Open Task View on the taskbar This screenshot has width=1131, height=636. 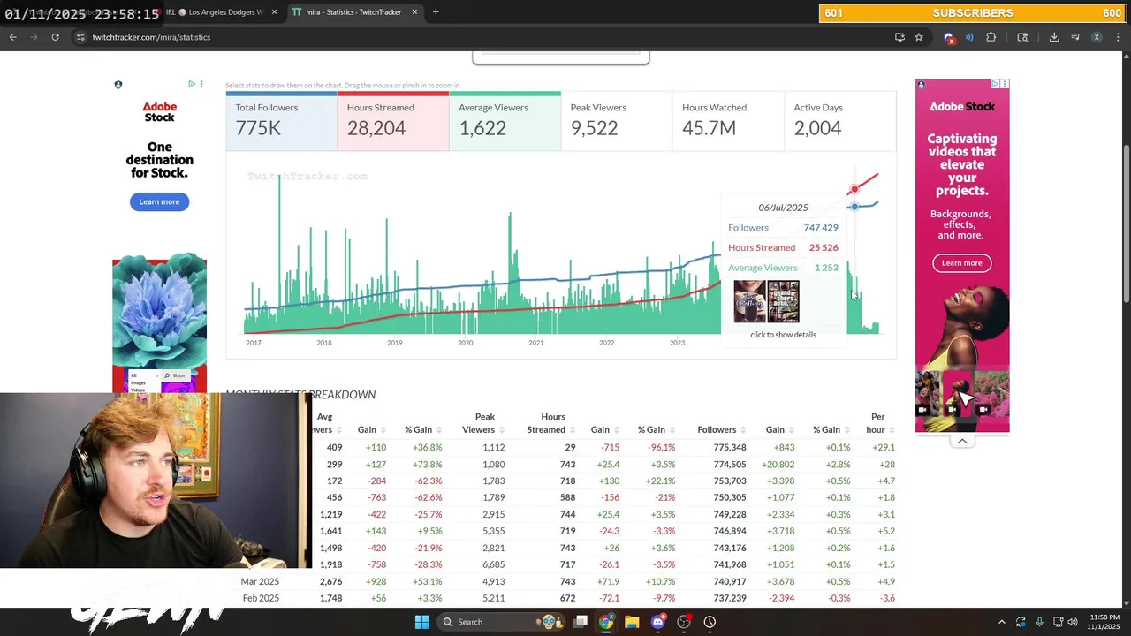[x=581, y=622]
